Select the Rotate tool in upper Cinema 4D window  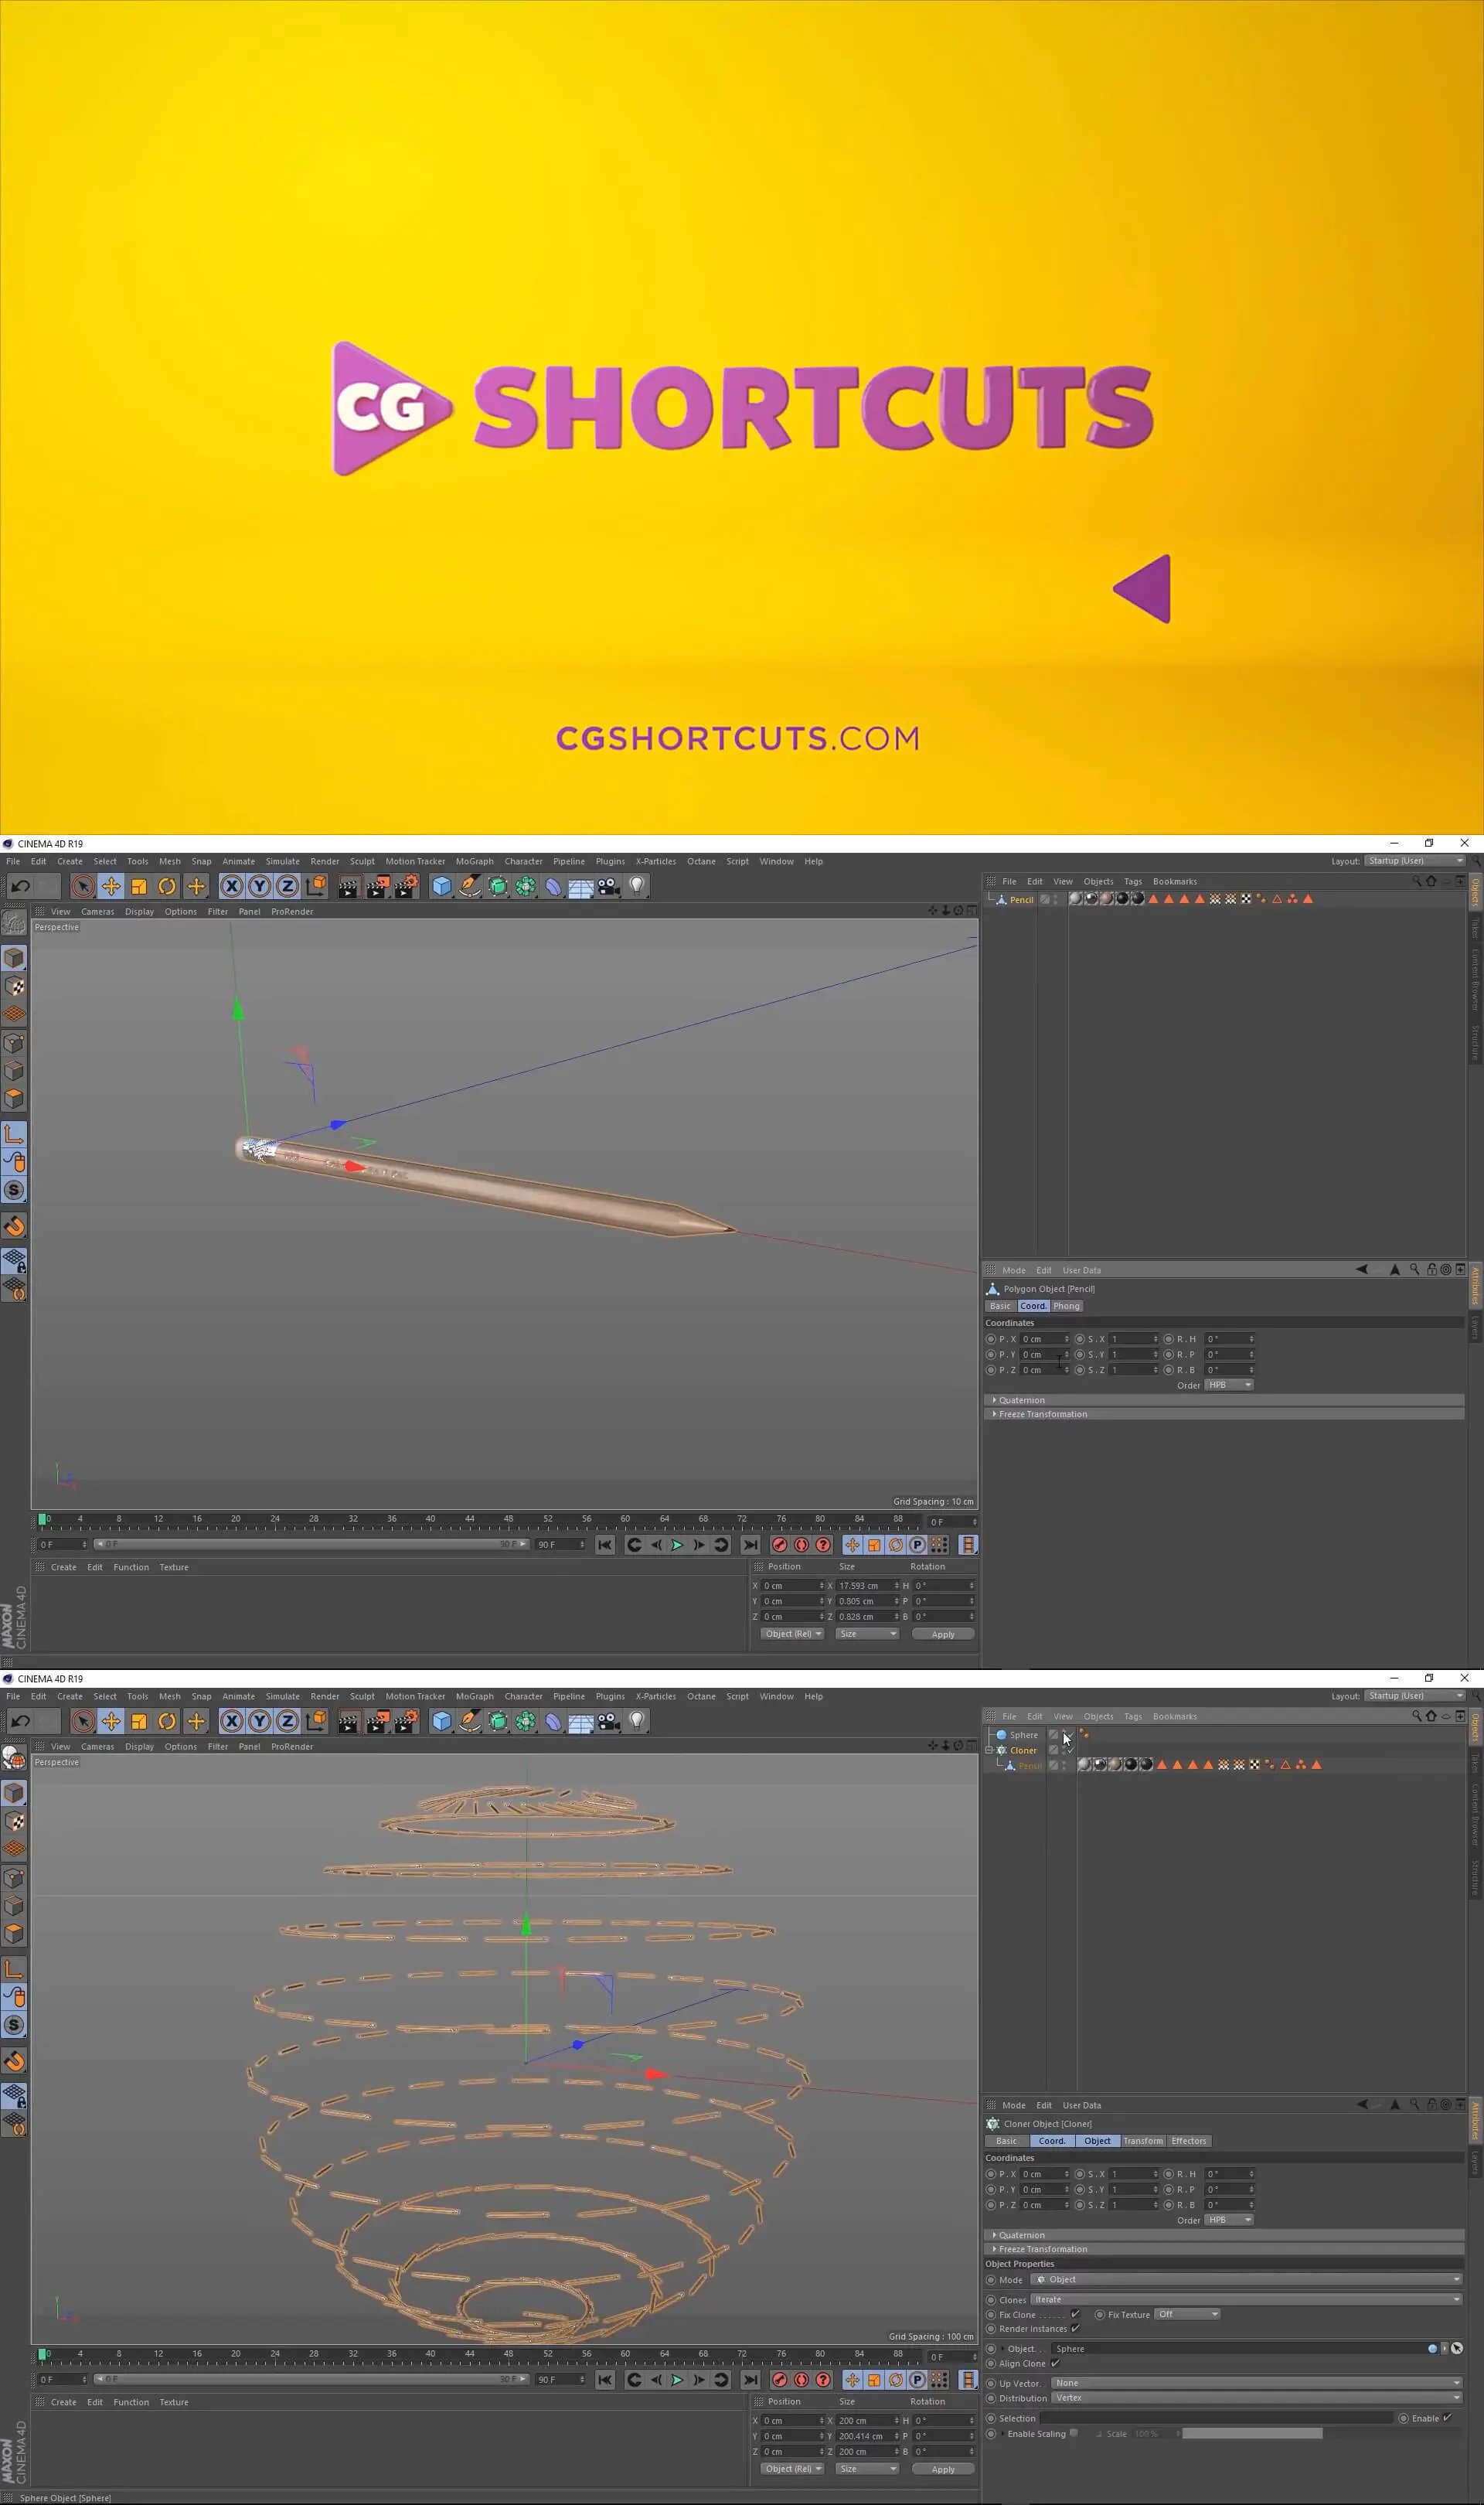point(167,886)
